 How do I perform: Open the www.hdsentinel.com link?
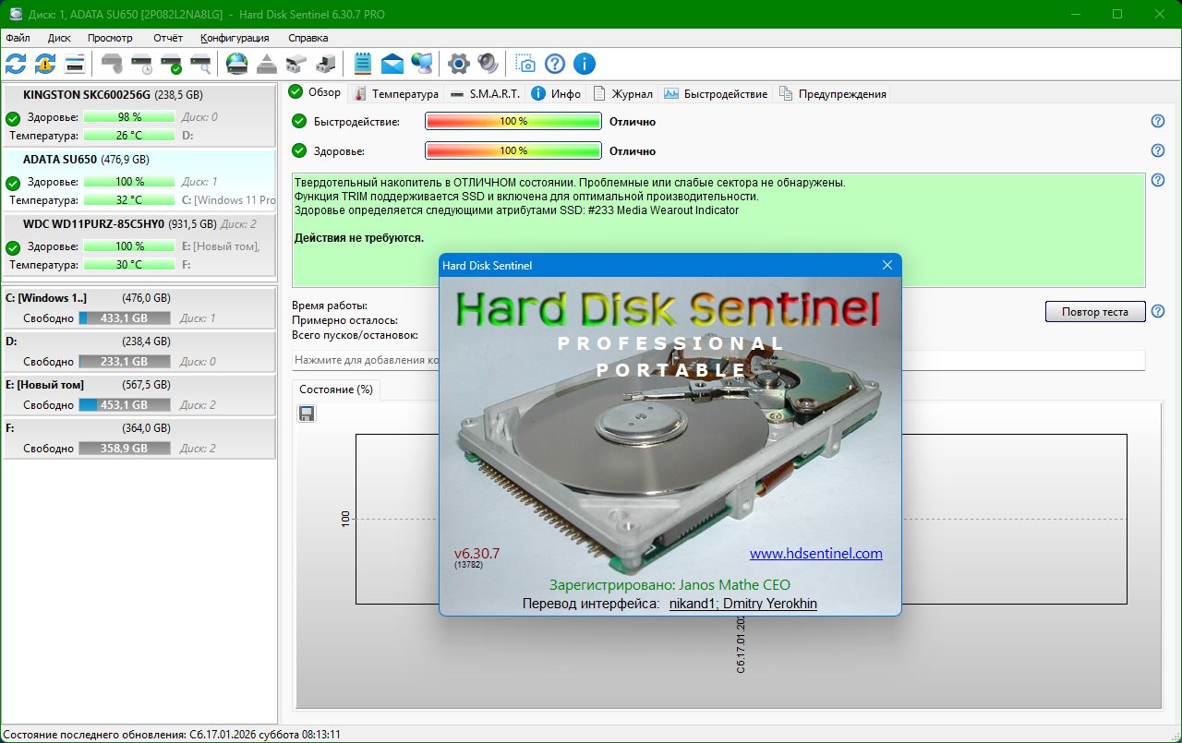coord(815,554)
